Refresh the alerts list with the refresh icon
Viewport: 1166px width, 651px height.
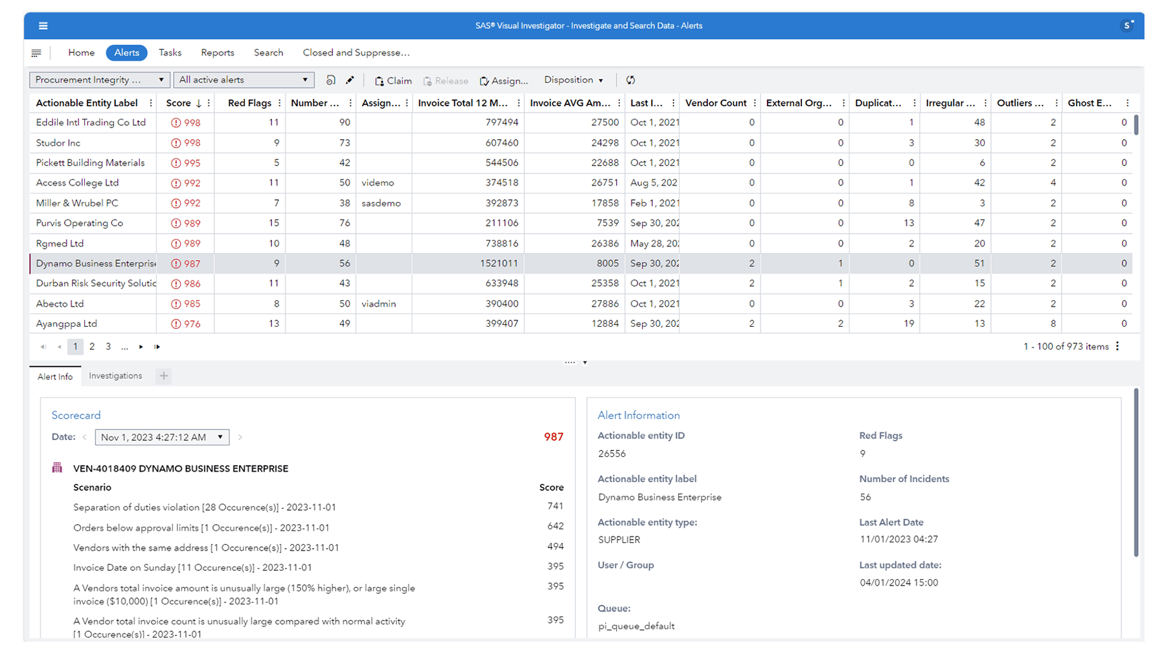(x=630, y=80)
